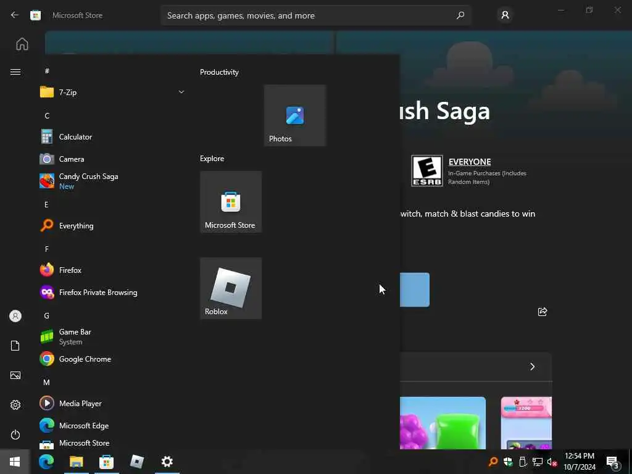Screen dimensions: 632x474
Task: Open Pictures from Start sidebar
Action: click(x=15, y=375)
